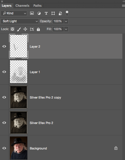Filter for shape layers icon
This screenshot has width=125, height=160.
click(x=53, y=13)
